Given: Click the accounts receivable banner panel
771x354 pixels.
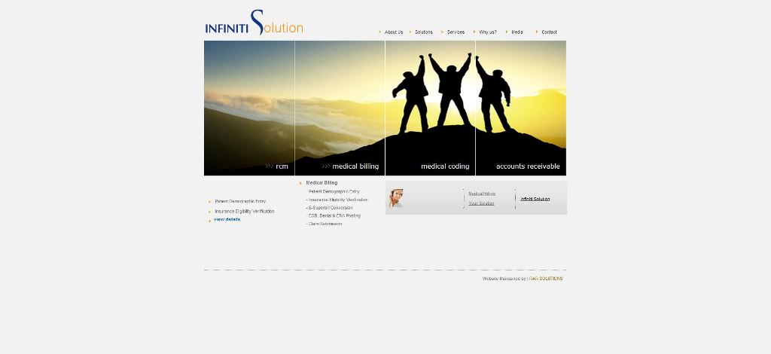Looking at the screenshot, I should (x=520, y=108).
